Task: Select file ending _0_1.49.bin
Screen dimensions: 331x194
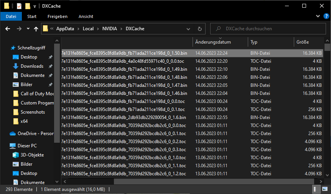Action: pos(192,69)
